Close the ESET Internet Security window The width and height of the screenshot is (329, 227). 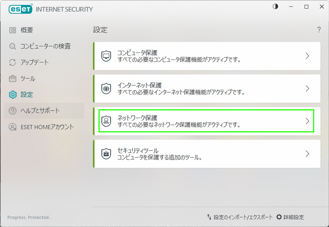point(322,7)
